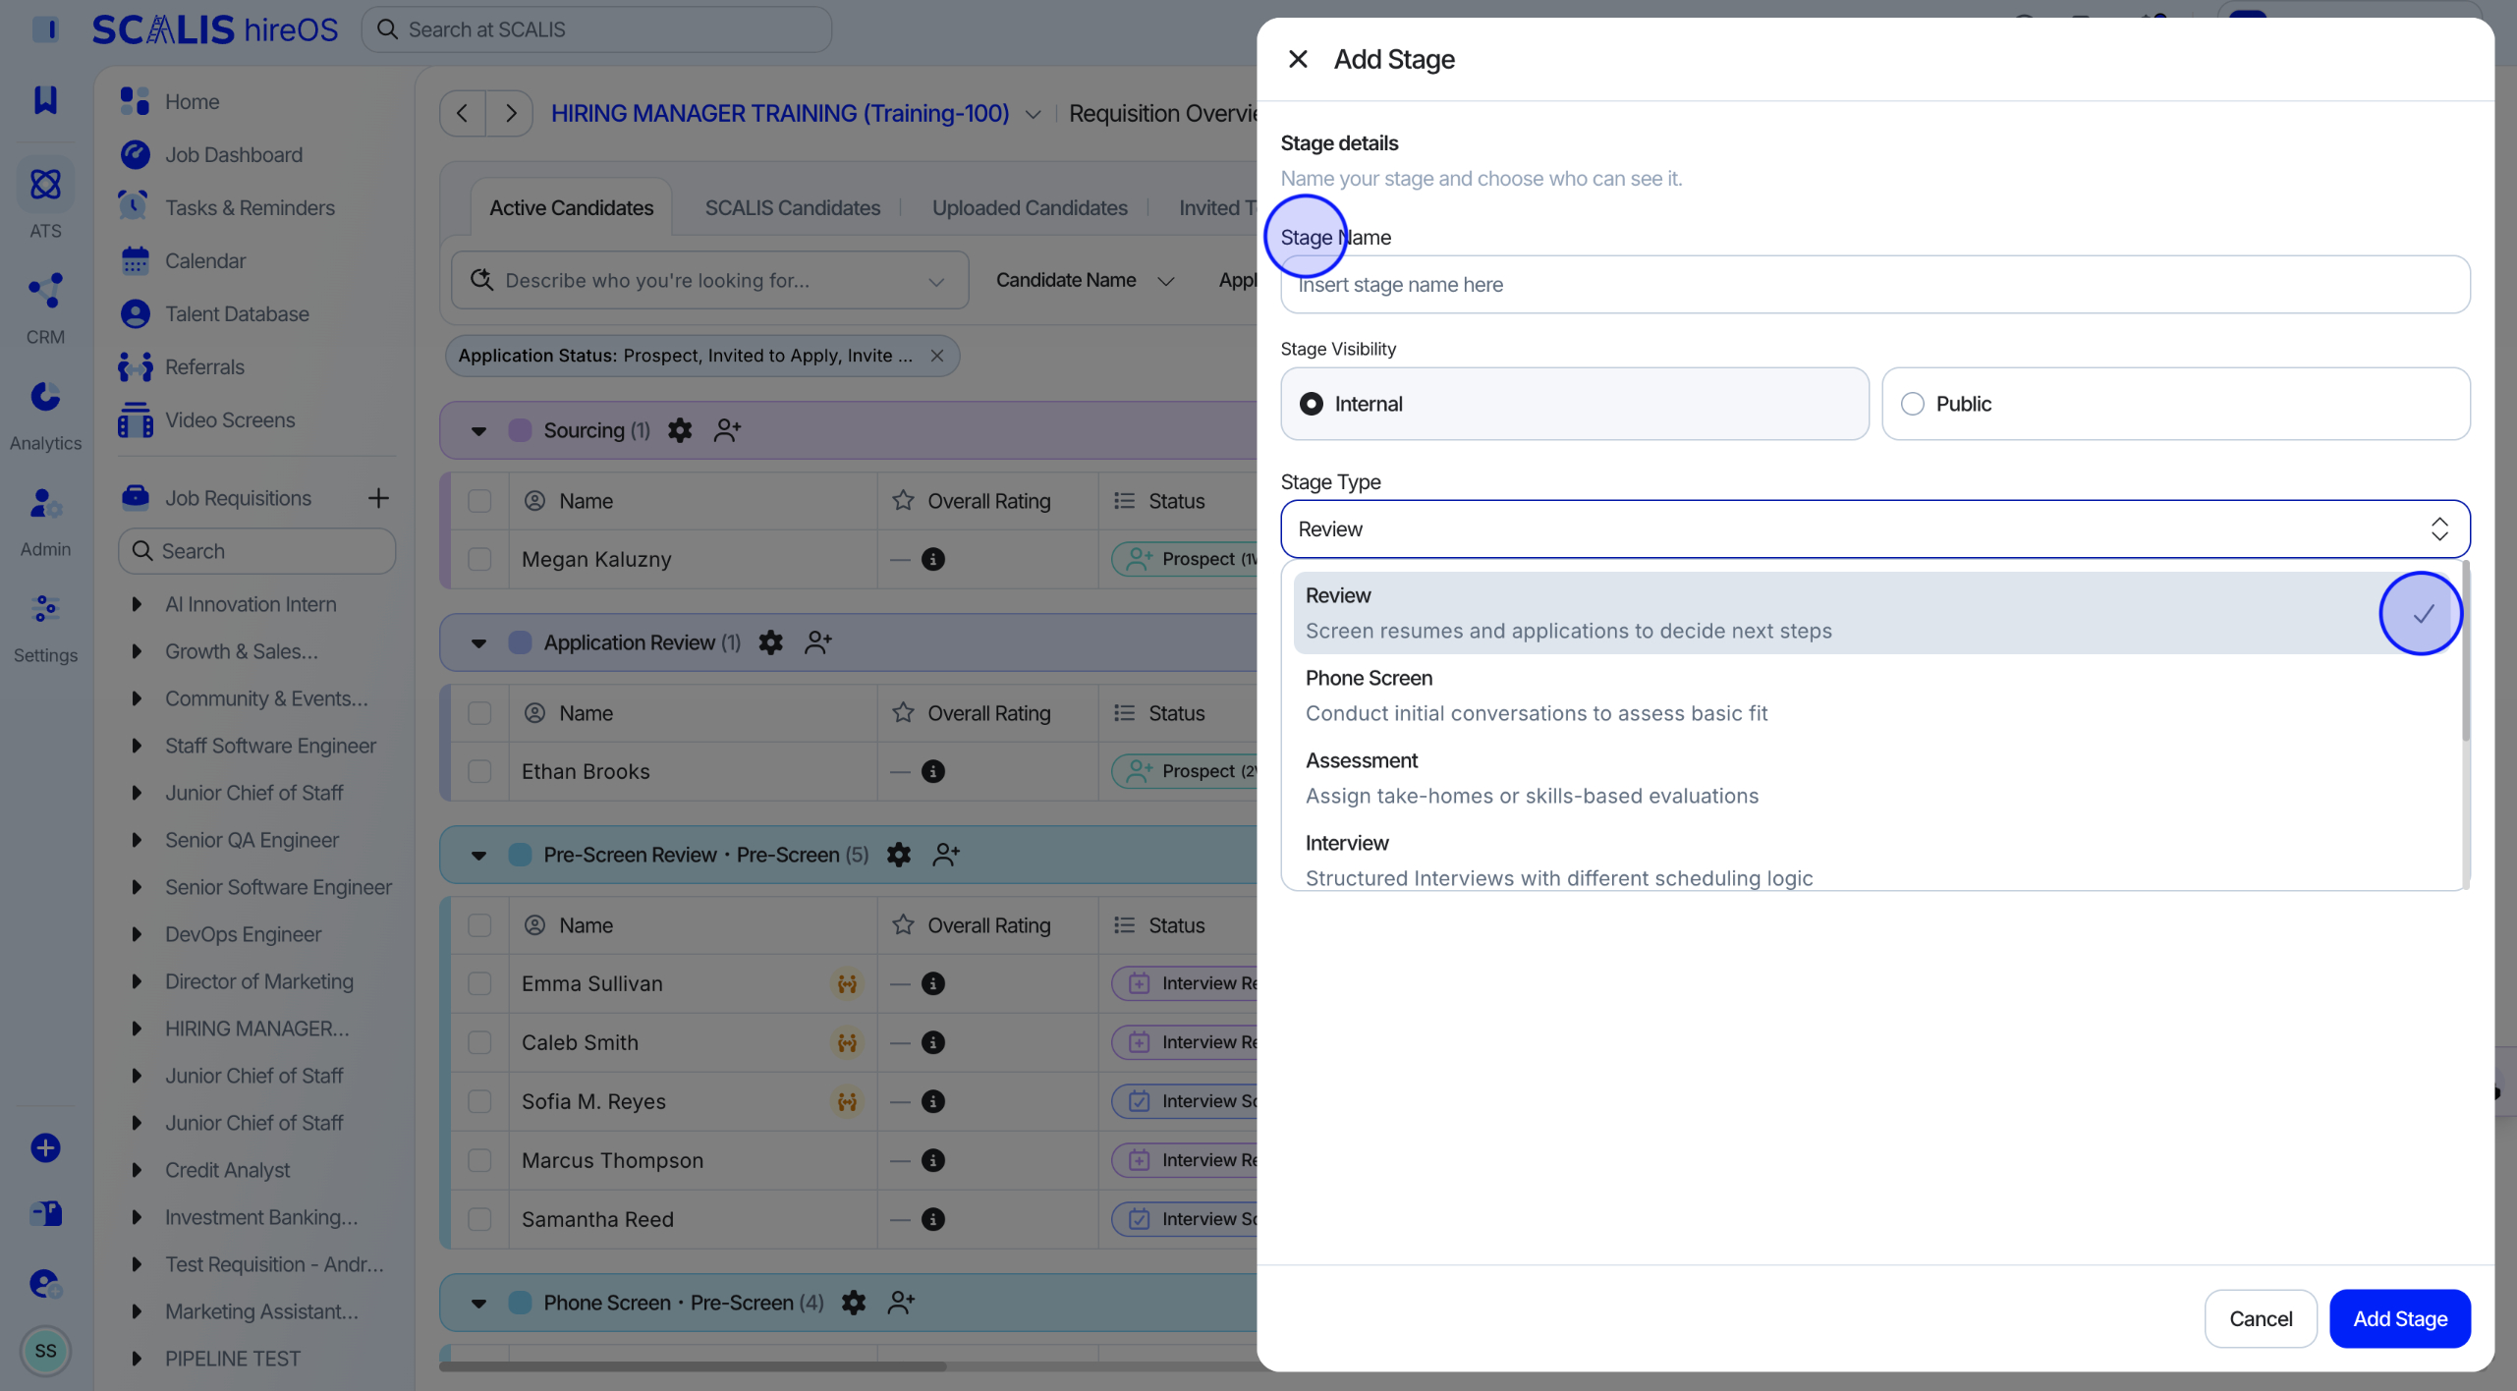Open Application Review stage settings gear
2517x1391 pixels.
pyautogui.click(x=771, y=642)
